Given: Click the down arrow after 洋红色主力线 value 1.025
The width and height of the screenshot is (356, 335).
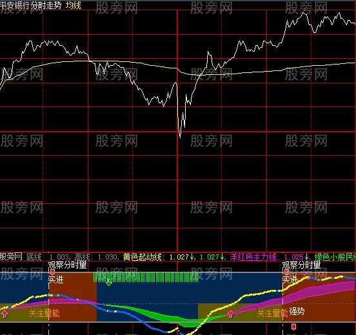Looking at the screenshot, I should [x=307, y=257].
